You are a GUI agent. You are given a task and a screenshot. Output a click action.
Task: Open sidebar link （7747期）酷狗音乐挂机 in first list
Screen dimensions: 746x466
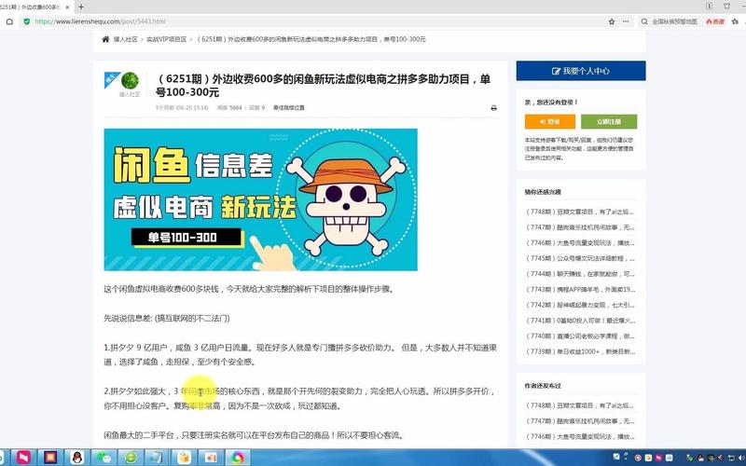pyautogui.click(x=579, y=227)
